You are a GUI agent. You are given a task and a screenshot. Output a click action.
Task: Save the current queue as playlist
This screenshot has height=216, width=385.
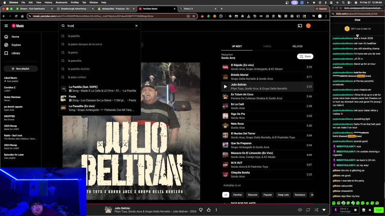305,56
